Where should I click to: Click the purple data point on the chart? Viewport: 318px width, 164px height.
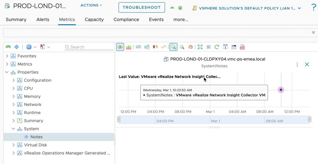(281, 90)
